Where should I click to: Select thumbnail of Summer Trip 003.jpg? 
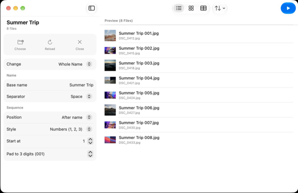(x=110, y=65)
